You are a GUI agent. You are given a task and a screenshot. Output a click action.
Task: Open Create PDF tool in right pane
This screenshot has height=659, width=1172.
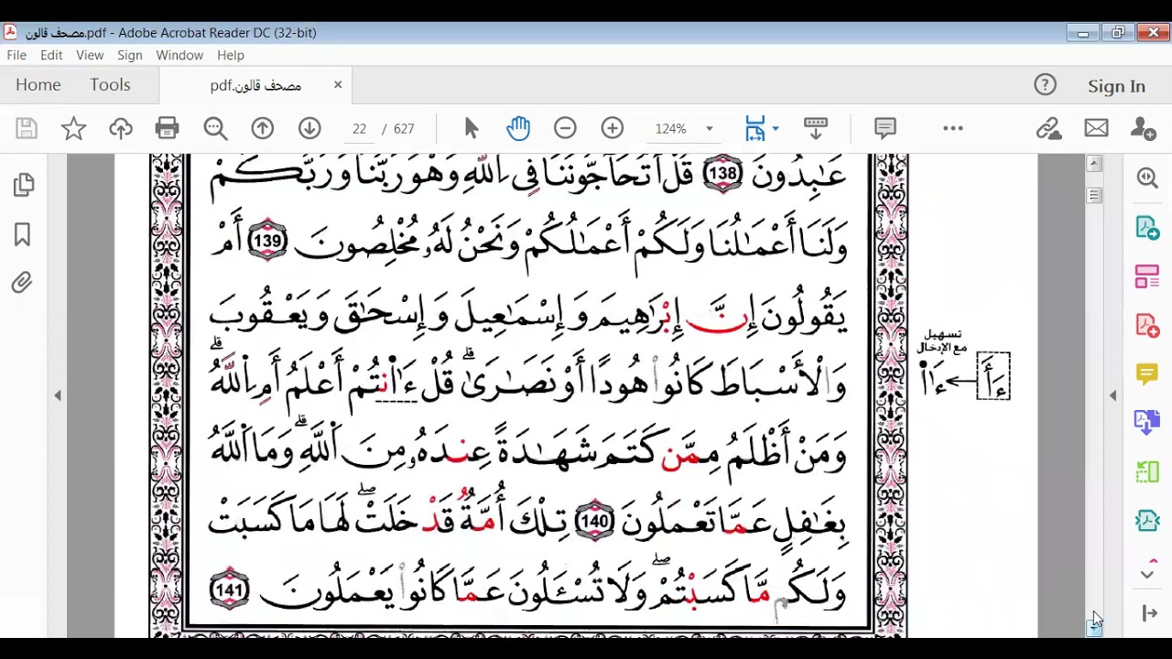coord(1147,325)
